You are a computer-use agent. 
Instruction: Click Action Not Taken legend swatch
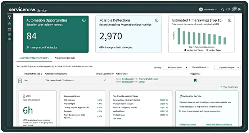coord(185,50)
